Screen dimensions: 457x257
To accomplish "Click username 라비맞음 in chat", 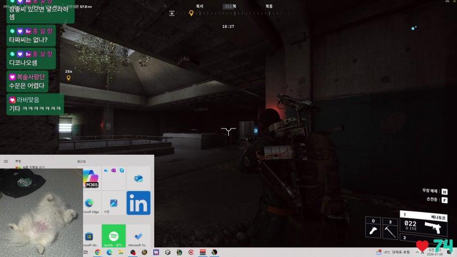I will tap(28, 100).
